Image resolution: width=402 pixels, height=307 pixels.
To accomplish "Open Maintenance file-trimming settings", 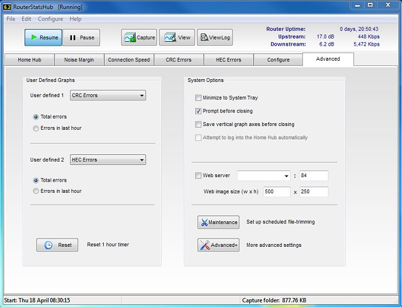I will (218, 222).
